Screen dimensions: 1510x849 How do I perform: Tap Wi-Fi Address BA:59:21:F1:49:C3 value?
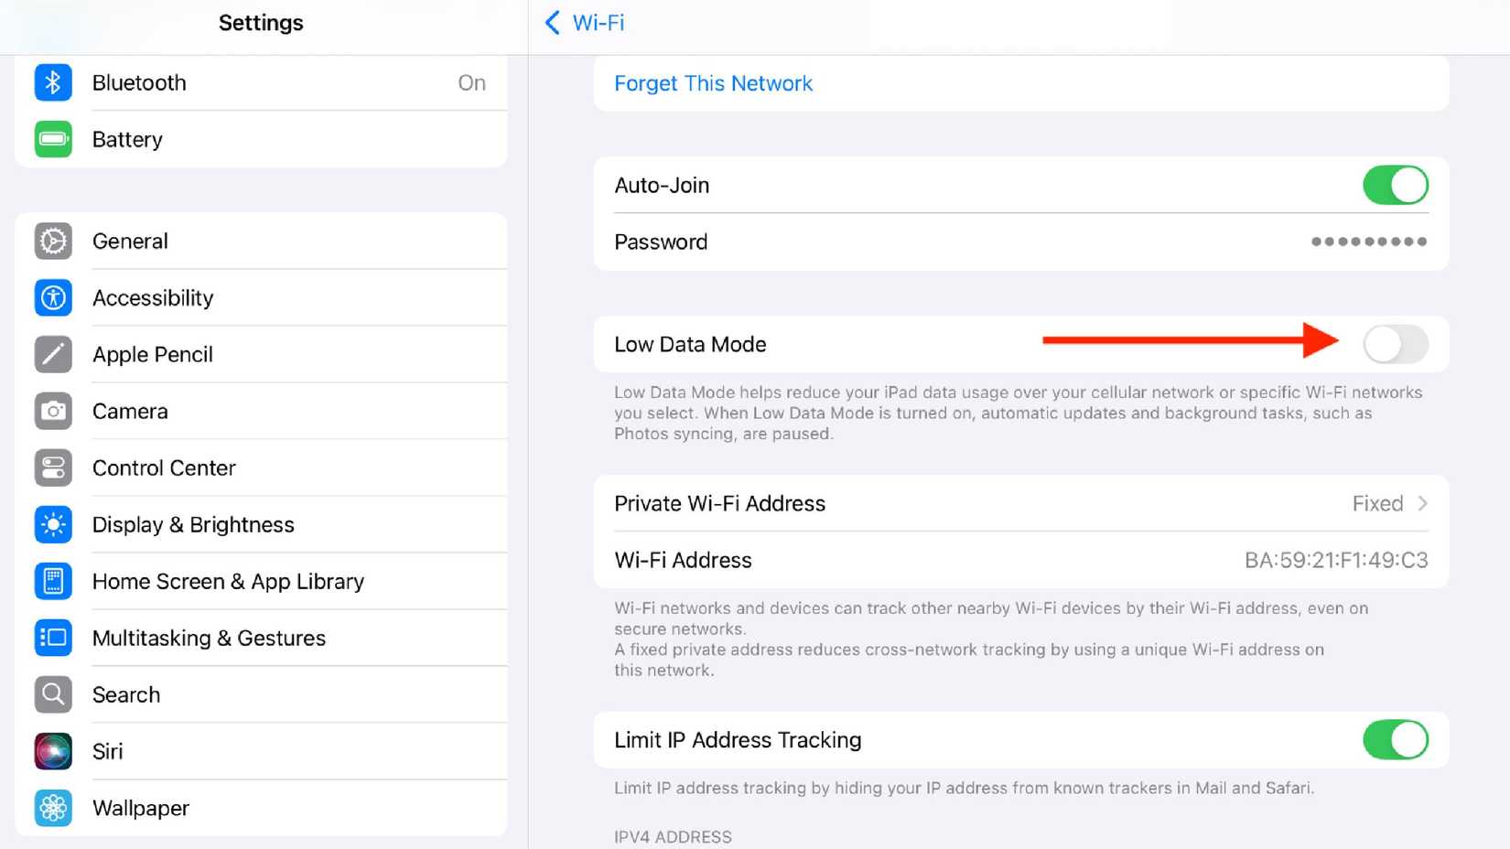(1336, 560)
